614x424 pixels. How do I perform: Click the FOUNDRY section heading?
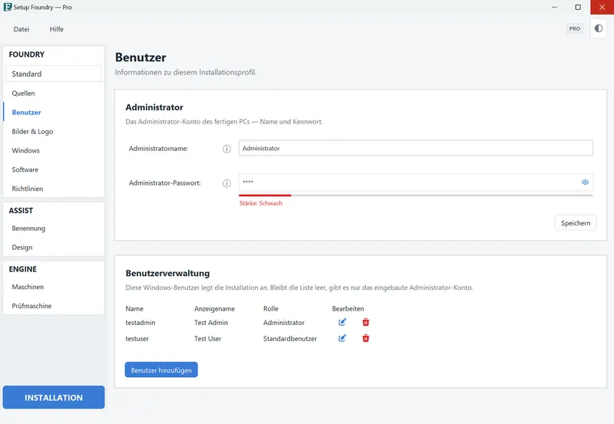27,54
